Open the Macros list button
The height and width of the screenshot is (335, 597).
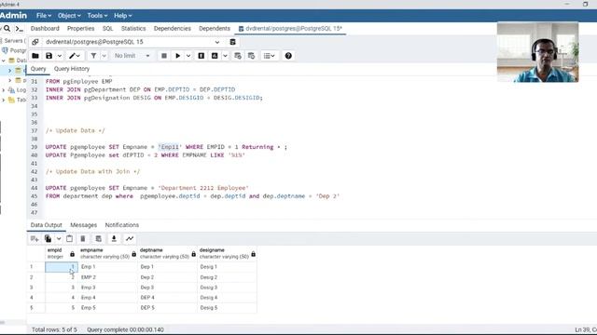pos(270,56)
